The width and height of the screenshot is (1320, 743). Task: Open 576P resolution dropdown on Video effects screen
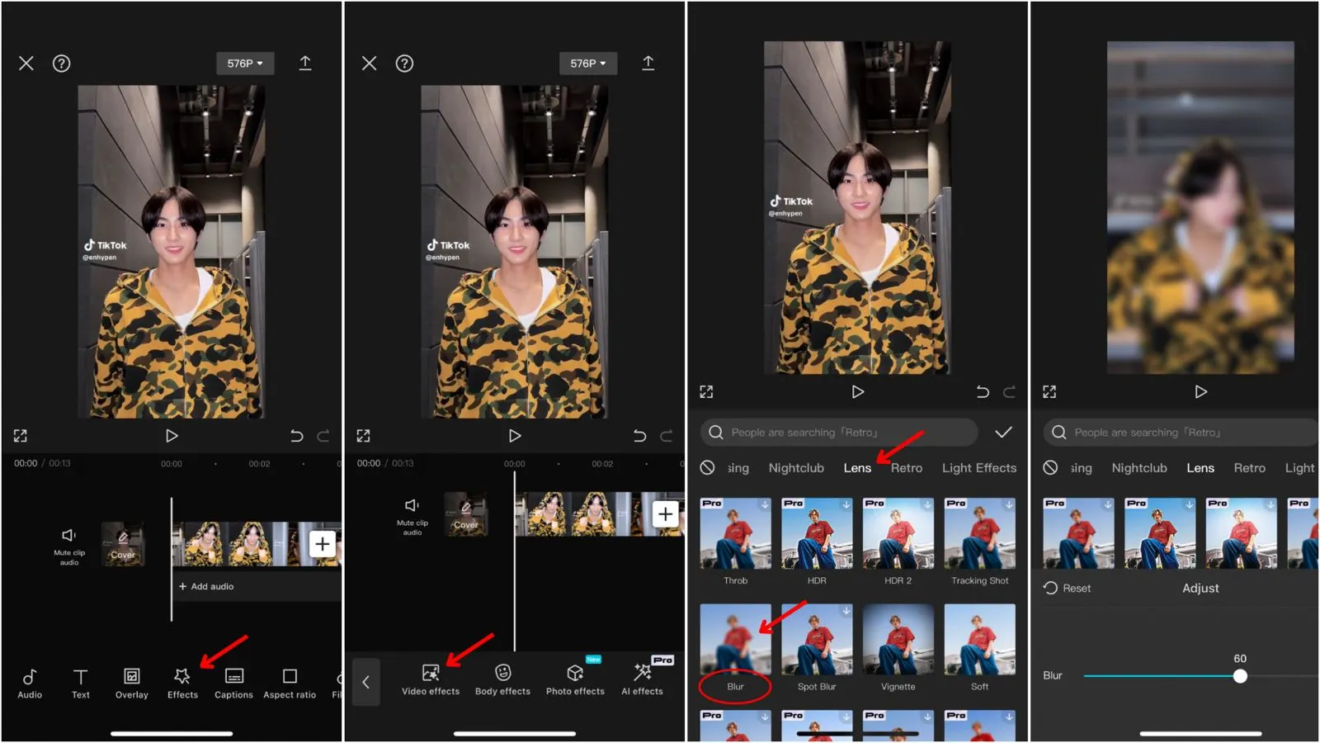coord(587,64)
